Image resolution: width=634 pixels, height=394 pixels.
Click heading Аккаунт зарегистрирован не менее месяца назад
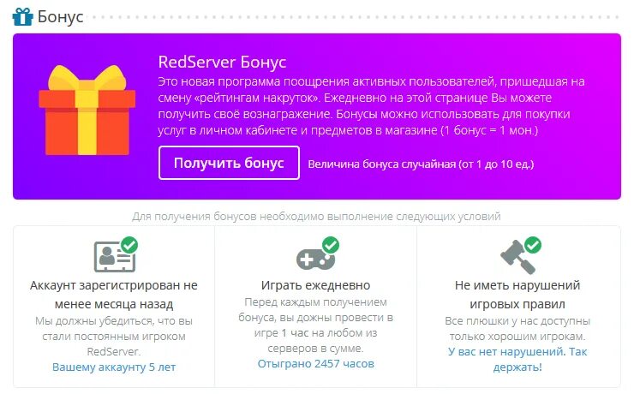114,295
